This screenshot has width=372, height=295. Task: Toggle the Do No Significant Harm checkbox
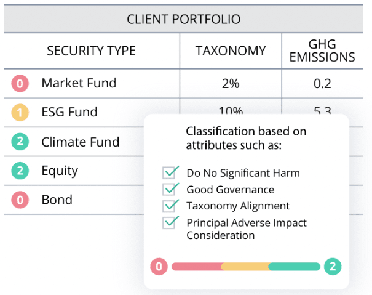click(x=170, y=173)
